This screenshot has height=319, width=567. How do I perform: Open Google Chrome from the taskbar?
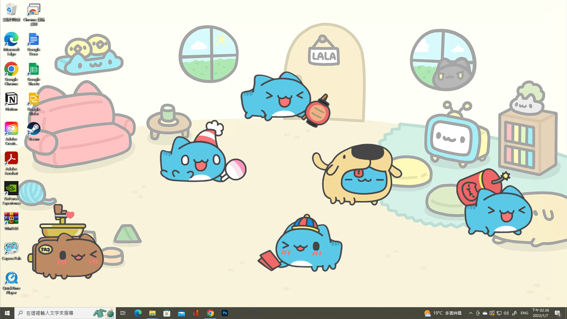210,313
